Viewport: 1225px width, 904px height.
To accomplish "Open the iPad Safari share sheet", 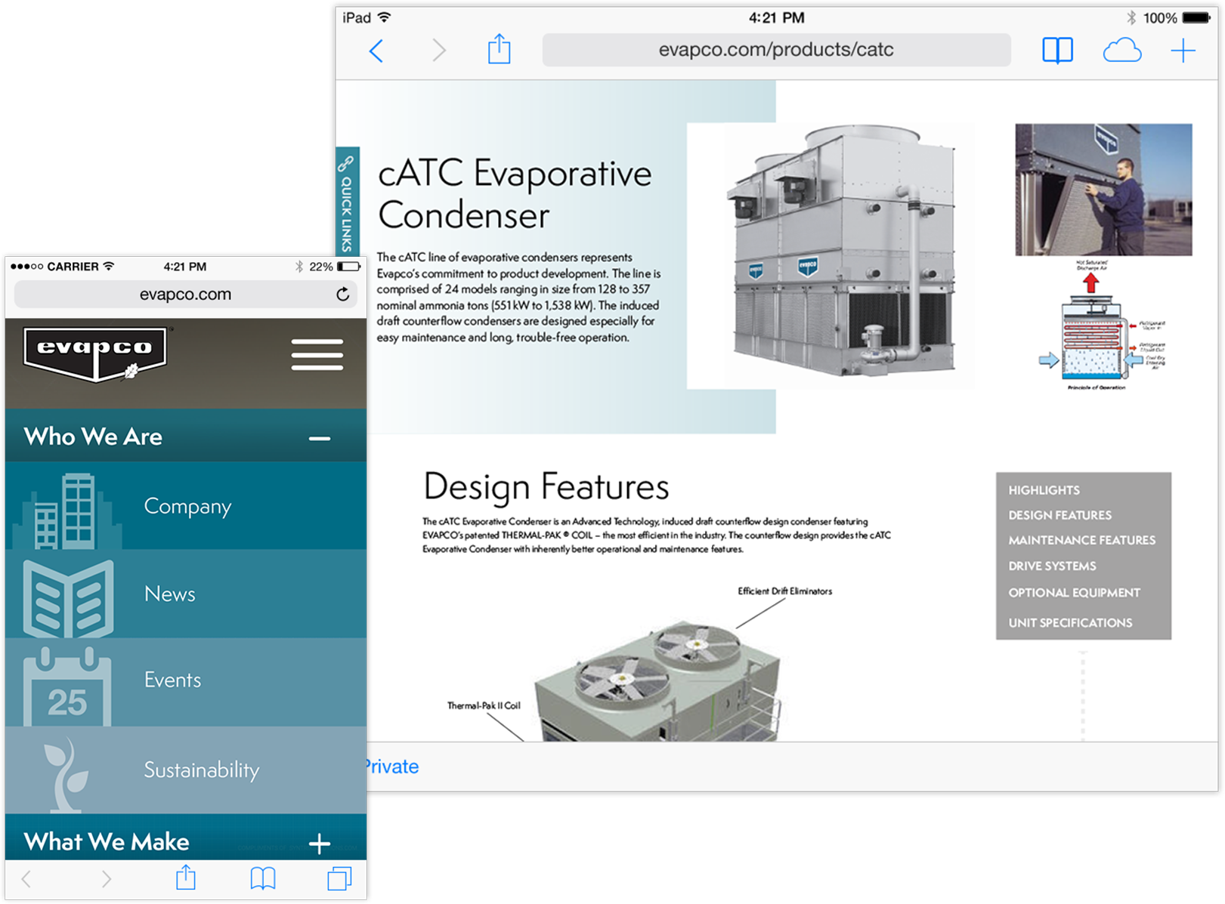I will tap(499, 49).
